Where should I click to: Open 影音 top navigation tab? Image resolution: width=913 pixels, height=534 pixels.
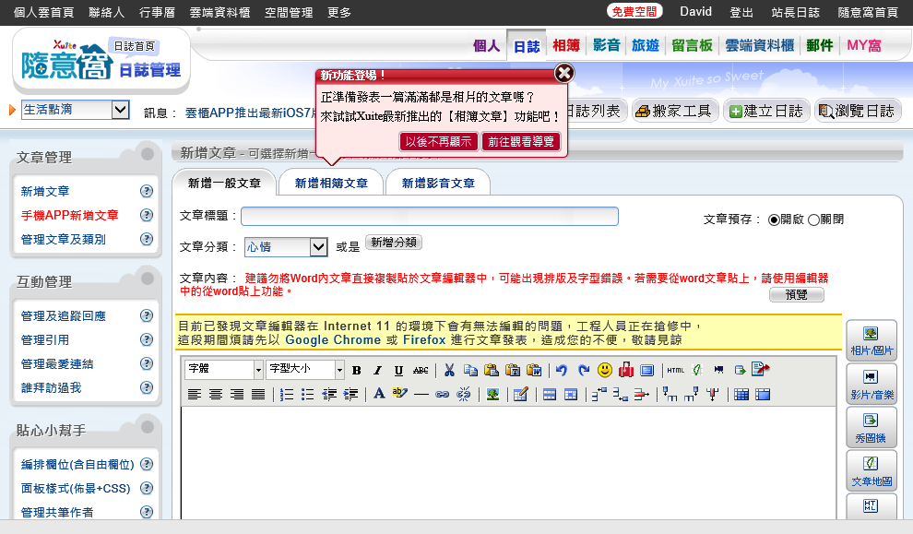pos(606,45)
